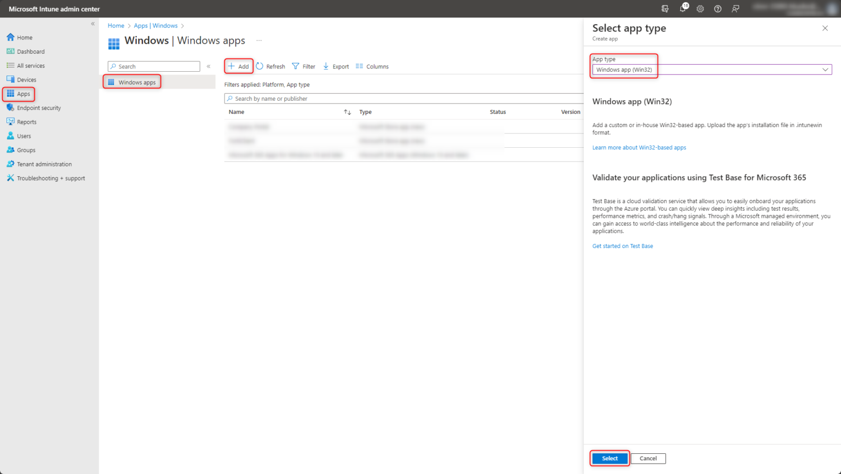The height and width of the screenshot is (474, 841).
Task: Open the feedback icon in the top bar
Action: coord(735,9)
